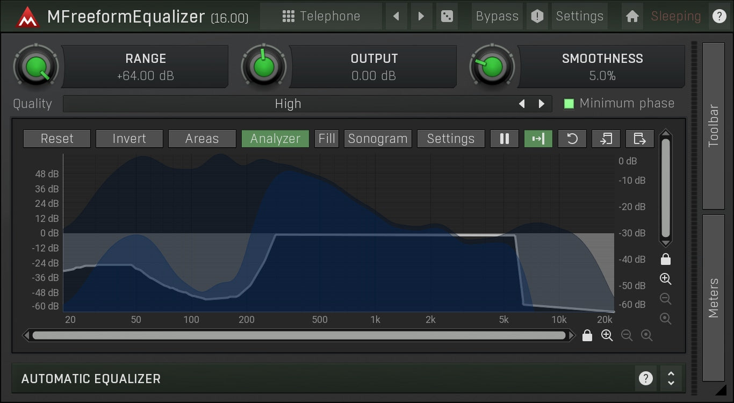
Task: Click the "(16.00)" version text
Action: coord(229,18)
